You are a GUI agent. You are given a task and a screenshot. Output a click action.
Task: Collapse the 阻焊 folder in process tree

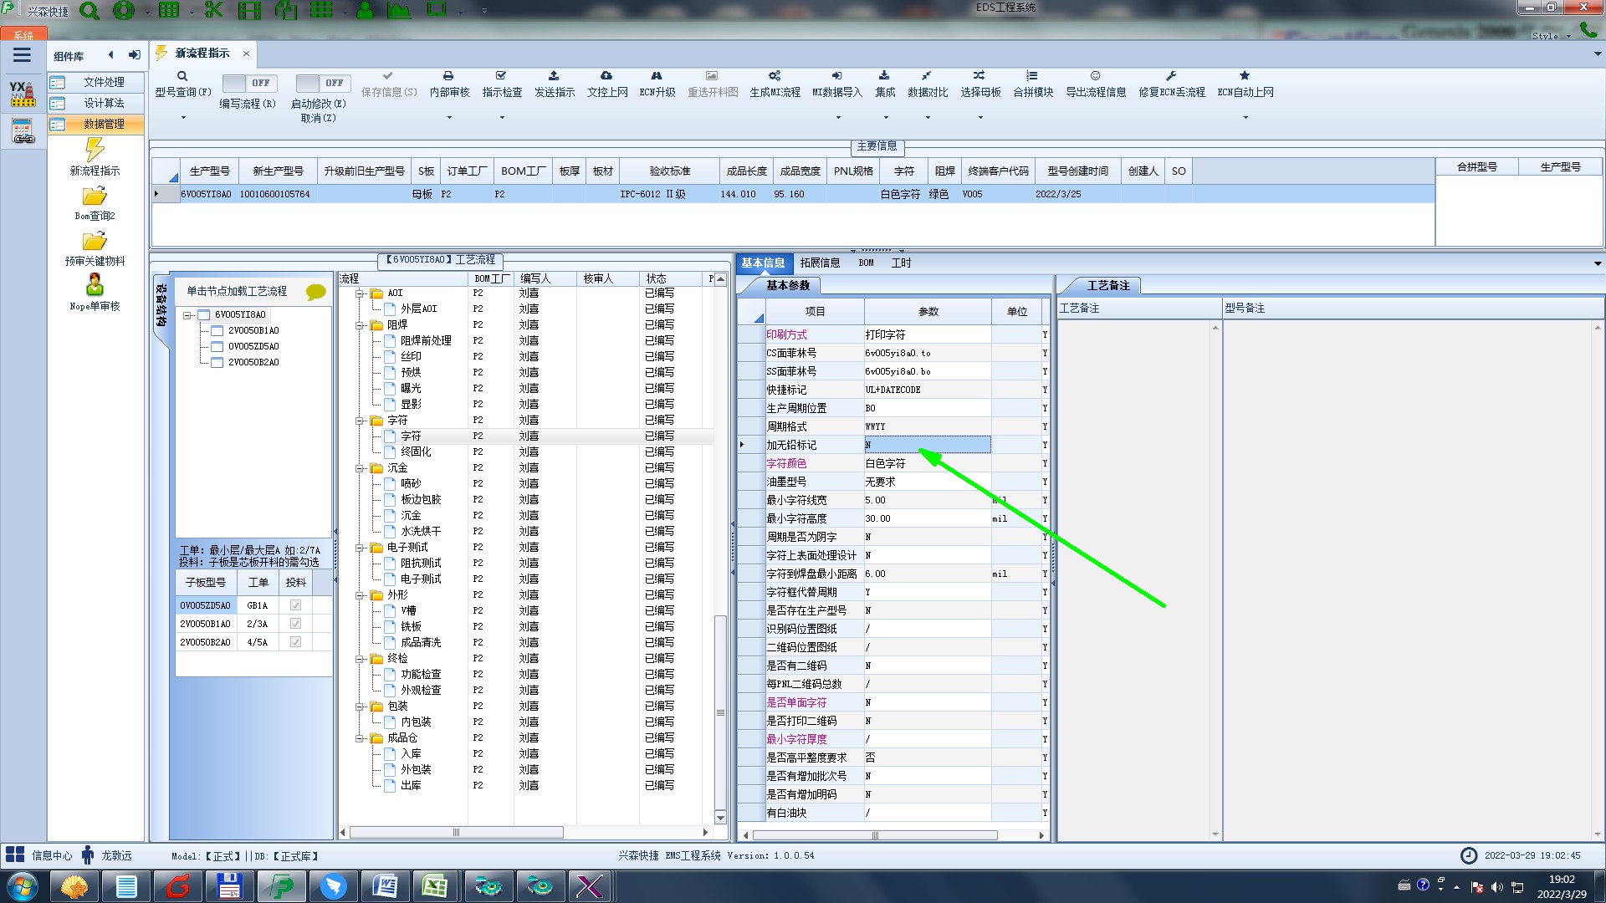(x=359, y=325)
